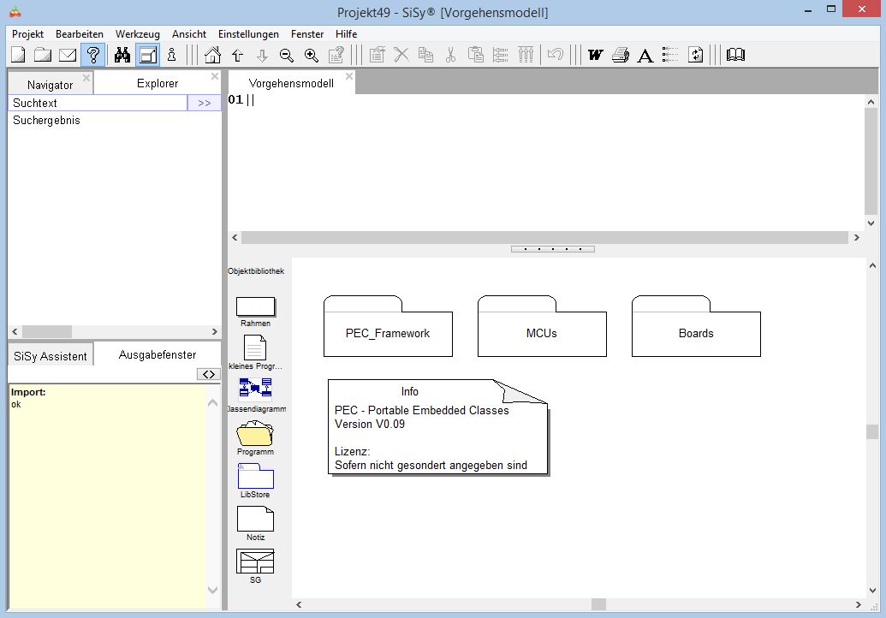The height and width of the screenshot is (618, 886).
Task: Select the LibStore object in library
Action: tap(255, 476)
